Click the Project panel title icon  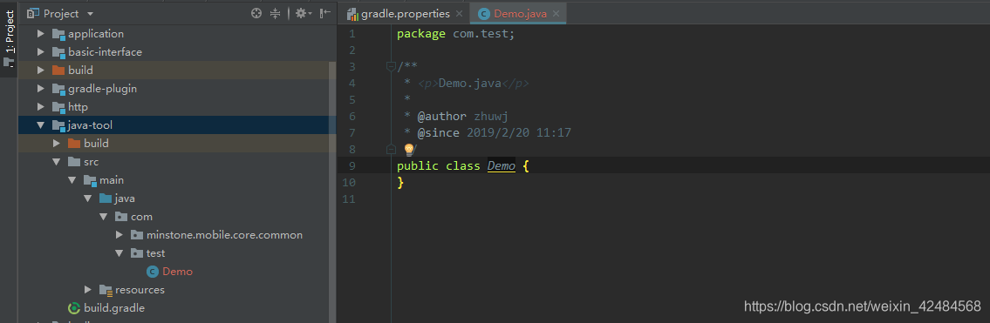[x=32, y=13]
